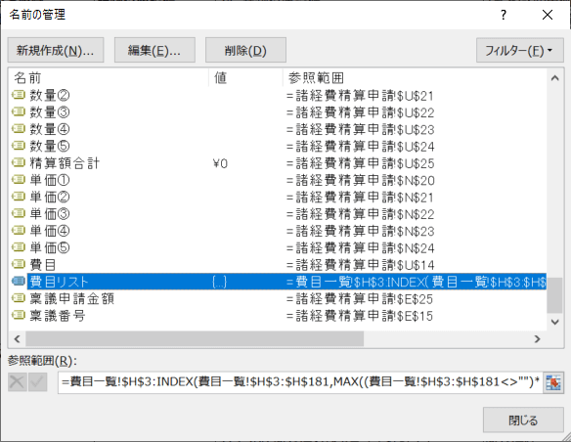
Task: Select the 数量④ name row
Action: [278, 129]
